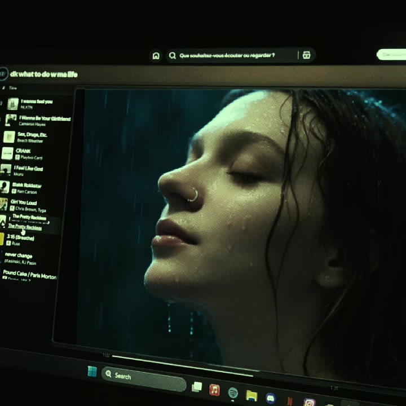Open artist Ken Carson link
The height and width of the screenshot is (406, 406).
[x=27, y=192]
